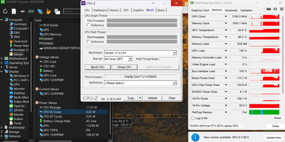Open the PerfCap Reason sensor dropdown arrow
The width and height of the screenshot is (285, 142).
pyautogui.click(x=226, y=112)
